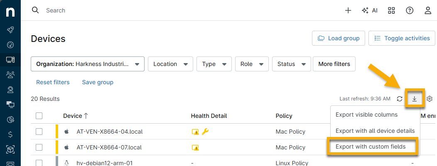
Task: Refresh the device list
Action: point(400,99)
